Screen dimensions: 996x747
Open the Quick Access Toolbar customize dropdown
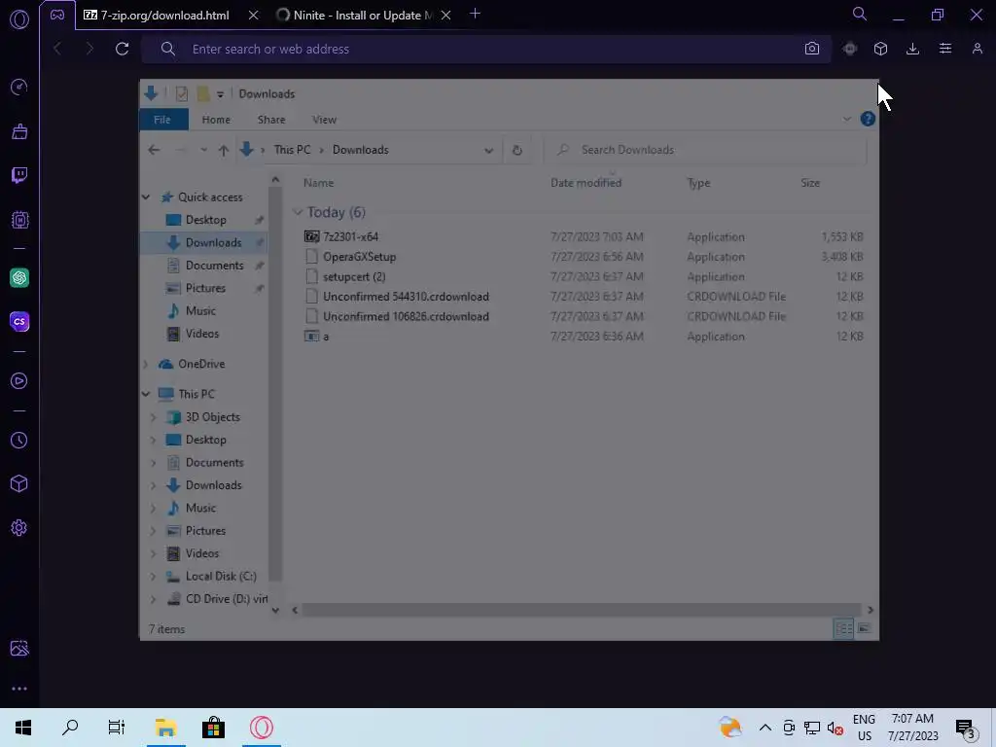(220, 94)
